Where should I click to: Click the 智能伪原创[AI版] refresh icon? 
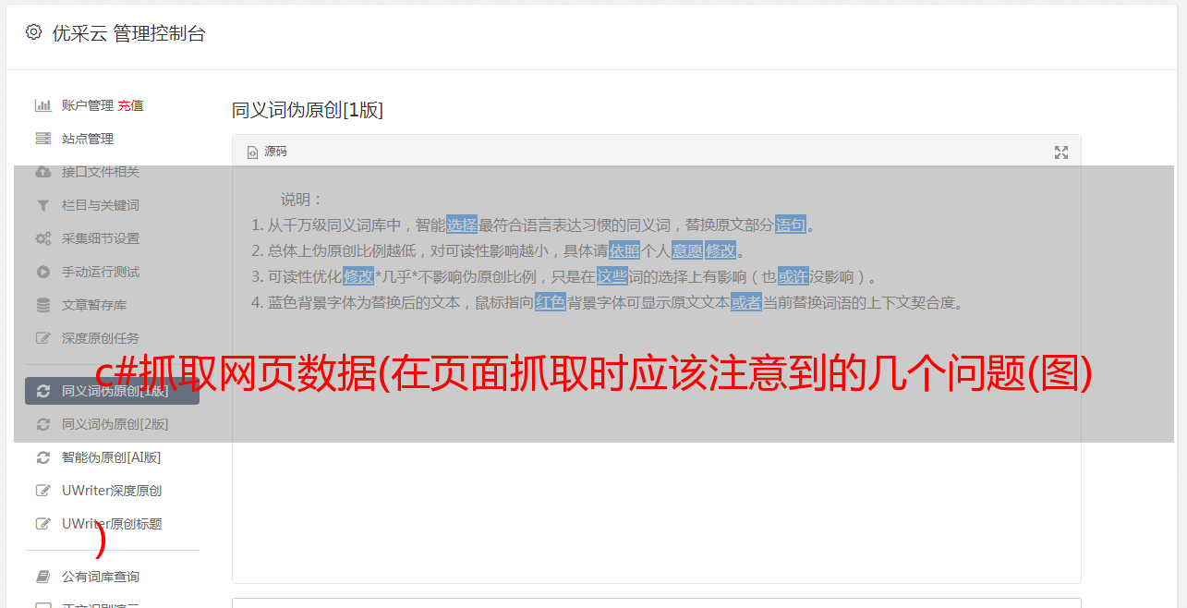point(42,457)
